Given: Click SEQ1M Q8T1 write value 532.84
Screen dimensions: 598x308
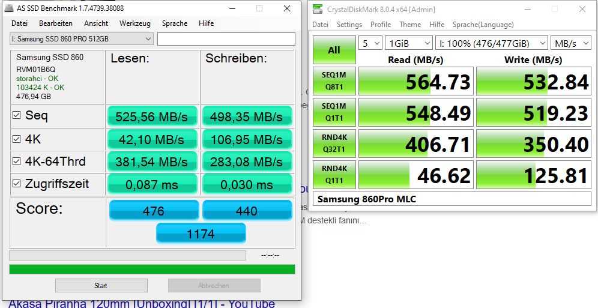Looking at the screenshot, I should [x=534, y=81].
